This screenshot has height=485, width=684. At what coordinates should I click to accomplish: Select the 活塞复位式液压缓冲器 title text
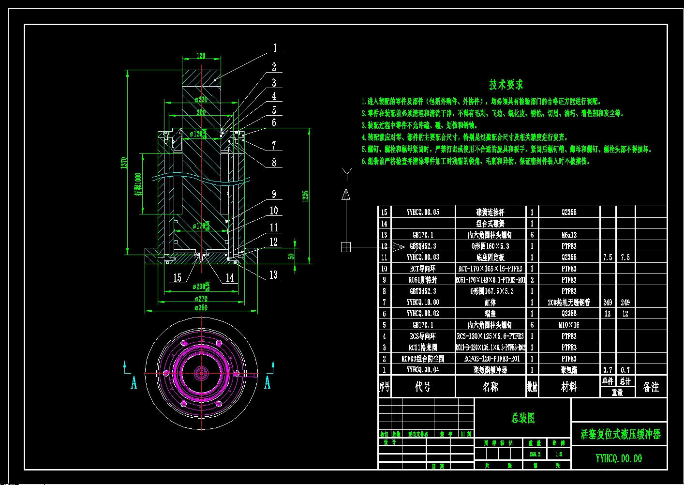click(x=620, y=434)
